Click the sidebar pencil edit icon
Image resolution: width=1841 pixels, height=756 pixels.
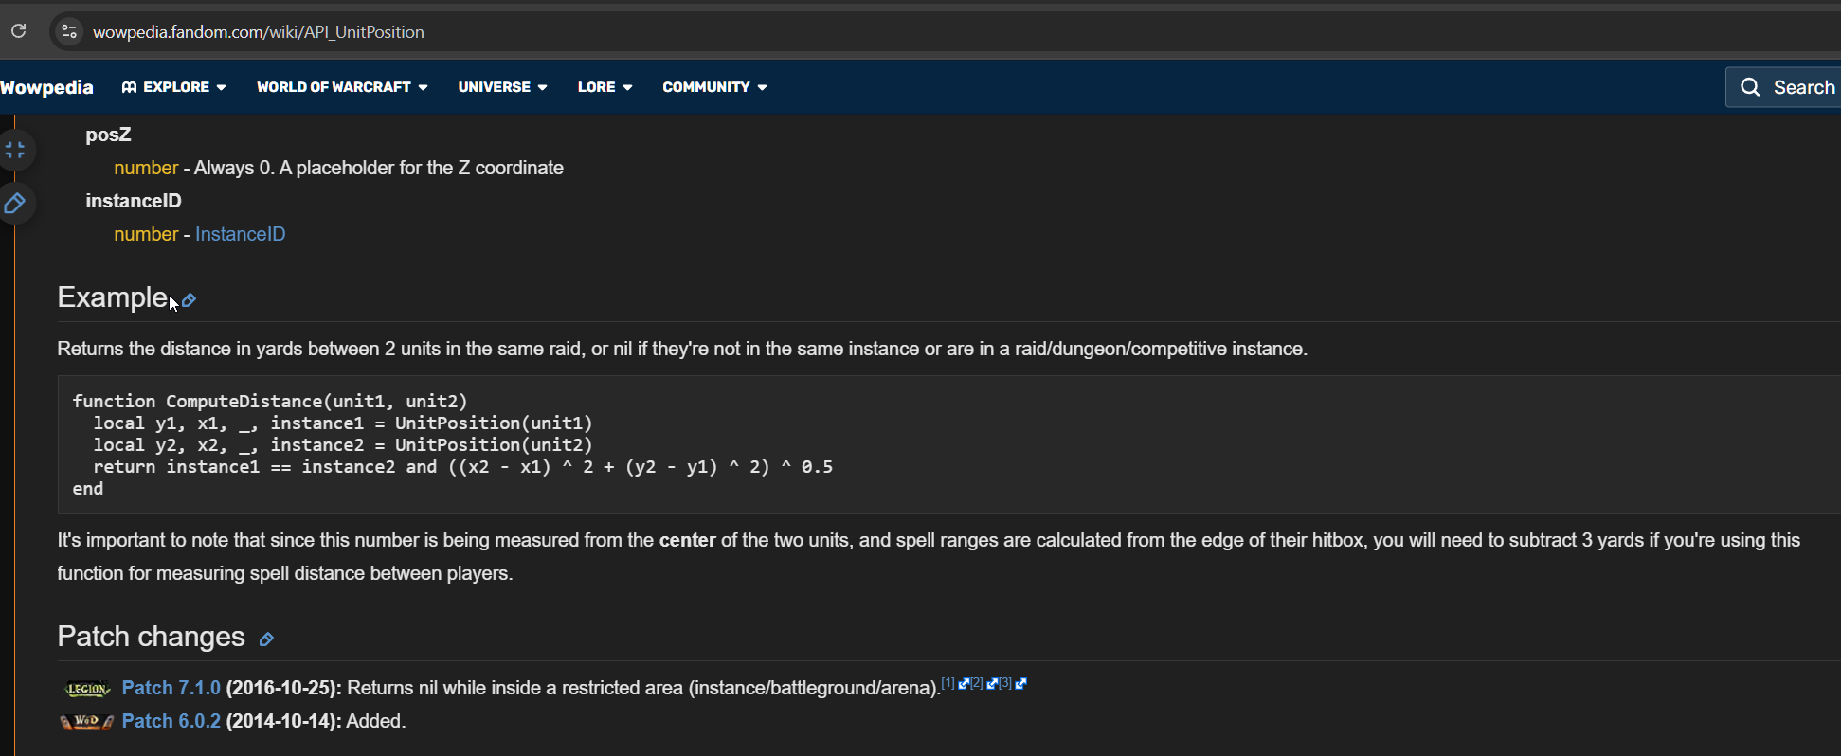(x=15, y=203)
